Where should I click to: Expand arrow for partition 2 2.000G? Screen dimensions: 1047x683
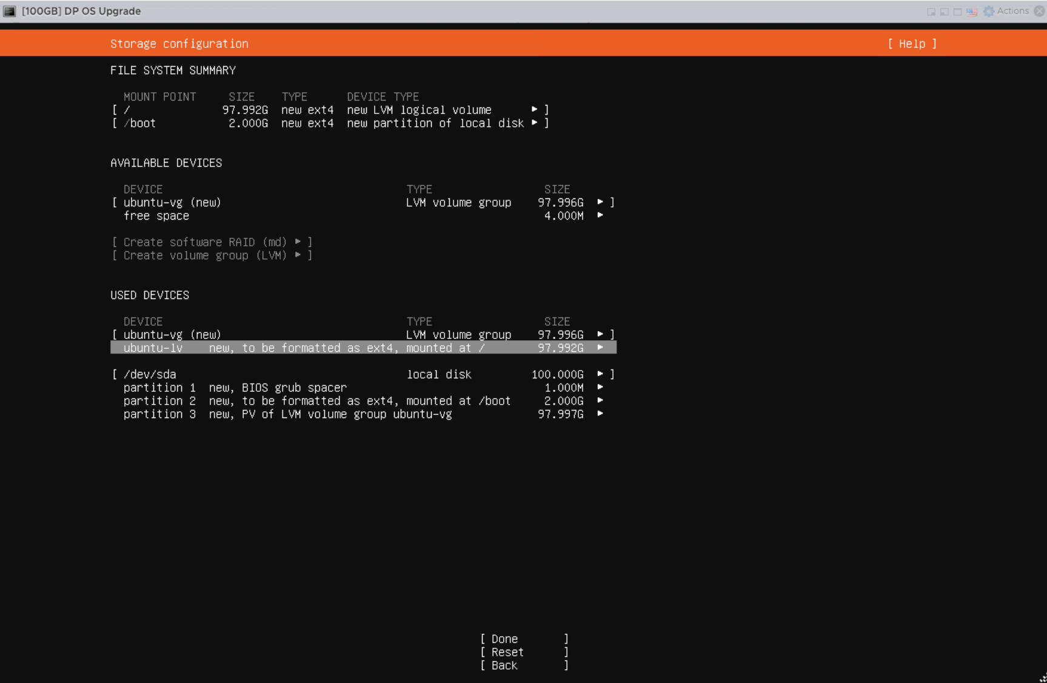600,400
